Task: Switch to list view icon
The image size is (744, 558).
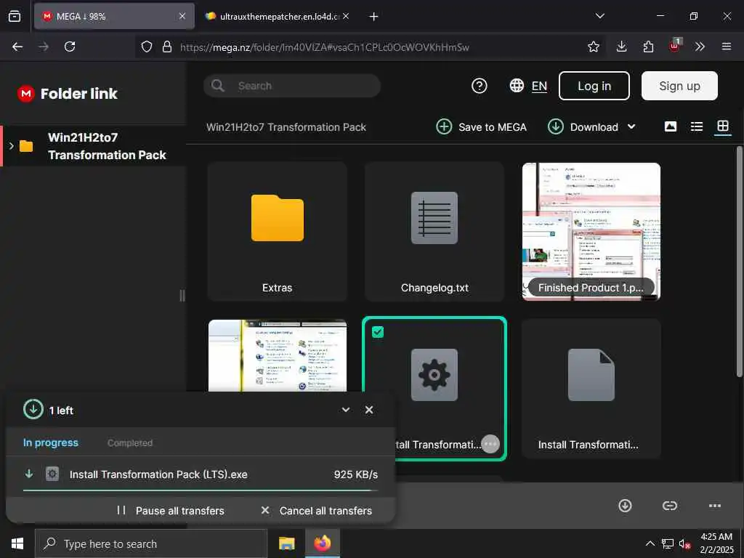Action: (x=697, y=126)
